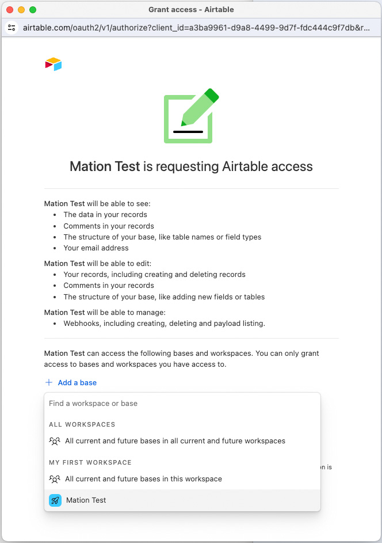Click the MY FIRST WORKSPACE section header
The image size is (382, 543).
click(x=90, y=462)
